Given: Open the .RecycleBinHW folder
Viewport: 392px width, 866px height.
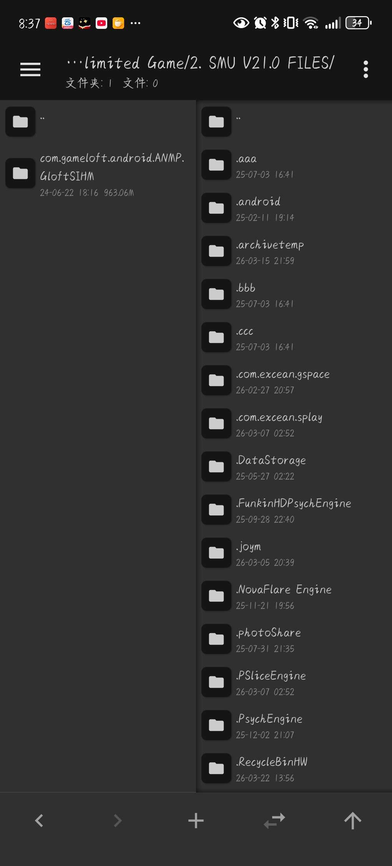Looking at the screenshot, I should pyautogui.click(x=294, y=768).
